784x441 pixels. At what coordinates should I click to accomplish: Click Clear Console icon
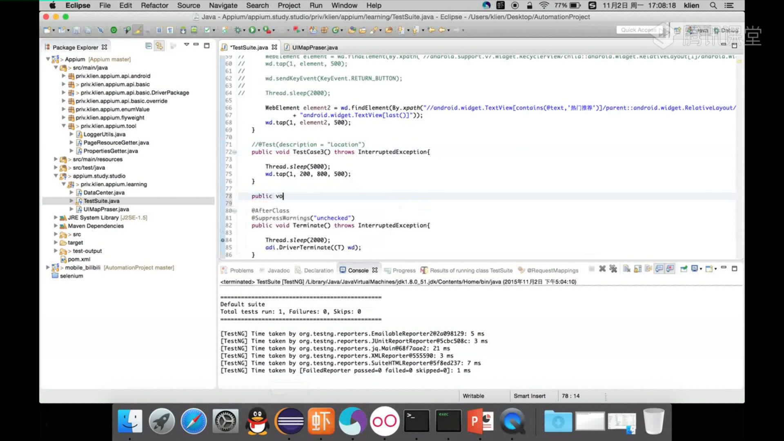click(x=626, y=269)
